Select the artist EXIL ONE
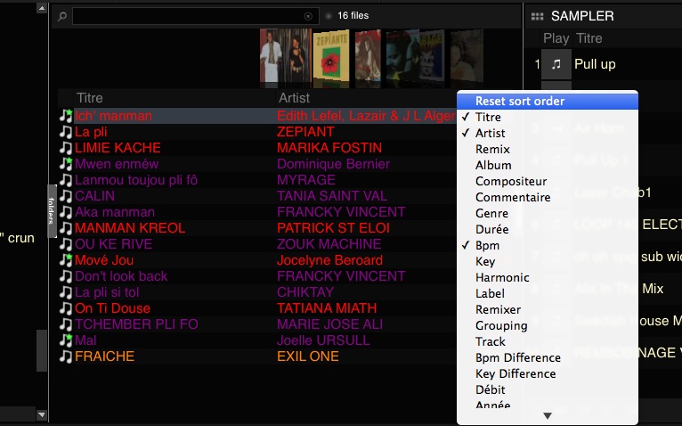The width and height of the screenshot is (682, 426). pos(308,356)
